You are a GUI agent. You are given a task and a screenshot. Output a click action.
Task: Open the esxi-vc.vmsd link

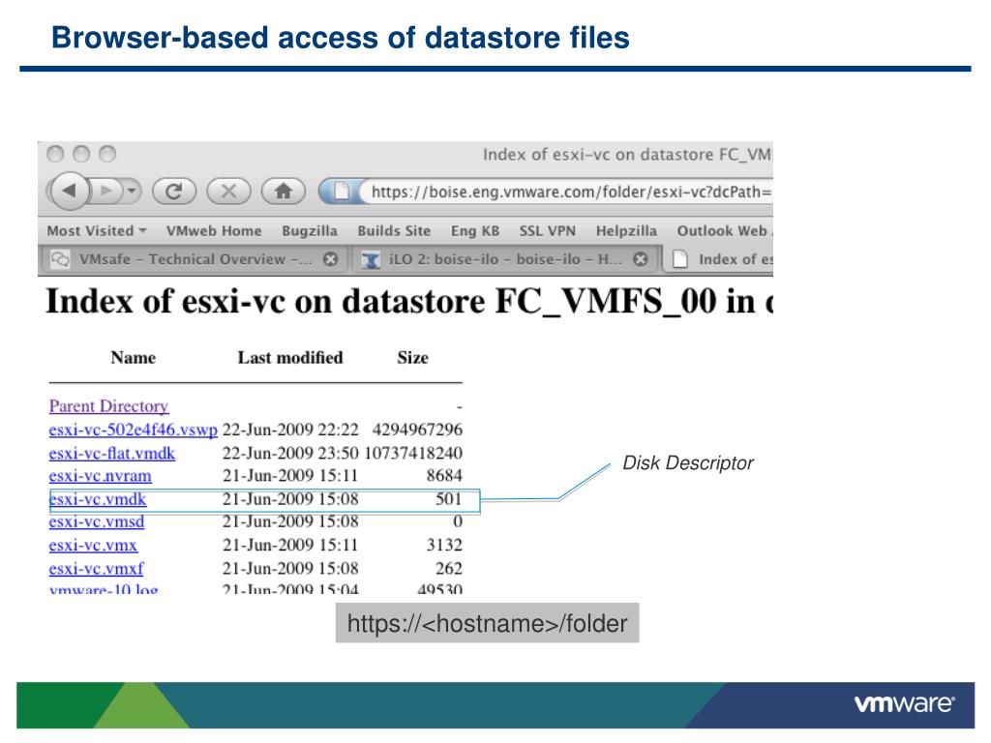pyautogui.click(x=96, y=521)
